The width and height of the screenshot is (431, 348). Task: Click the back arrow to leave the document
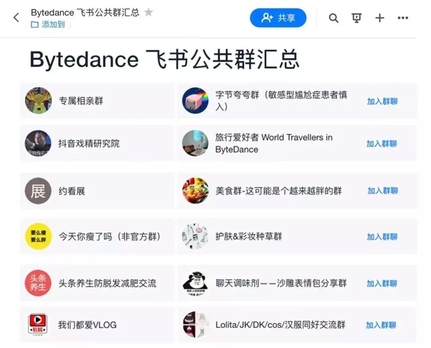pyautogui.click(x=15, y=18)
